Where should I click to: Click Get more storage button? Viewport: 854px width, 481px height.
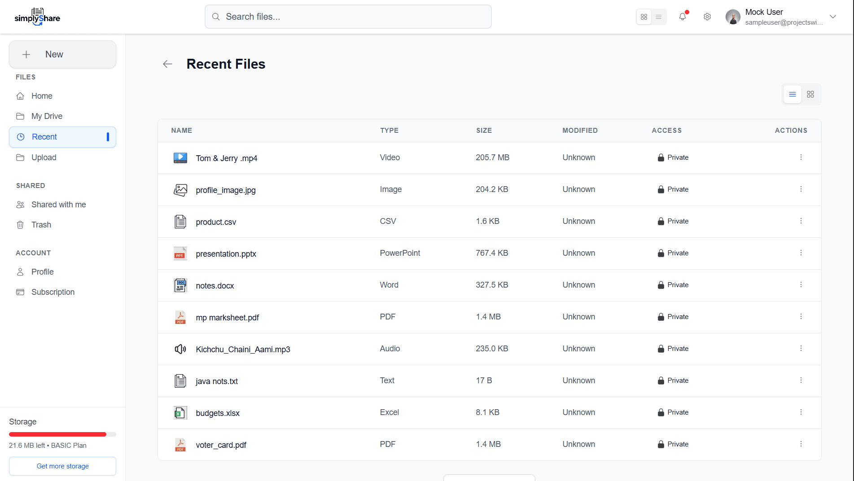click(62, 466)
